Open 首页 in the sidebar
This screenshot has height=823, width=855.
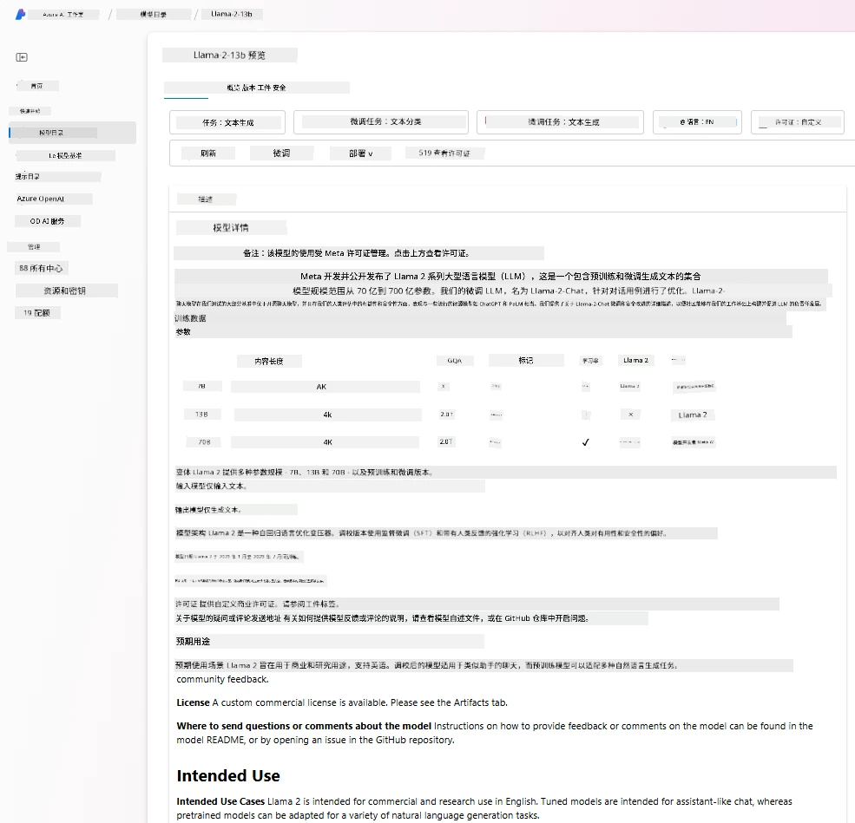point(37,86)
